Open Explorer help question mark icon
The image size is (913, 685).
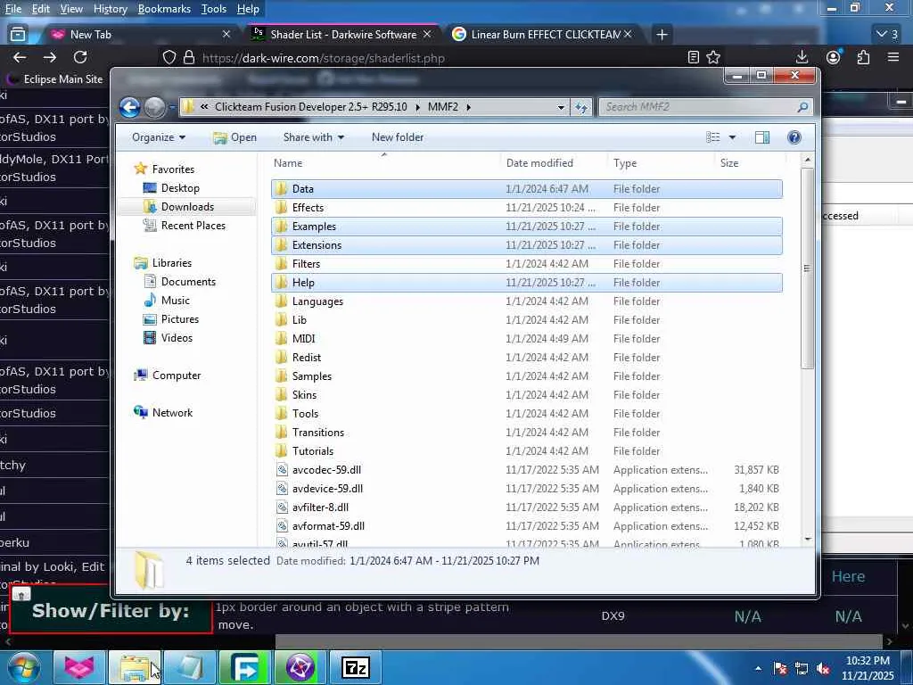click(794, 137)
